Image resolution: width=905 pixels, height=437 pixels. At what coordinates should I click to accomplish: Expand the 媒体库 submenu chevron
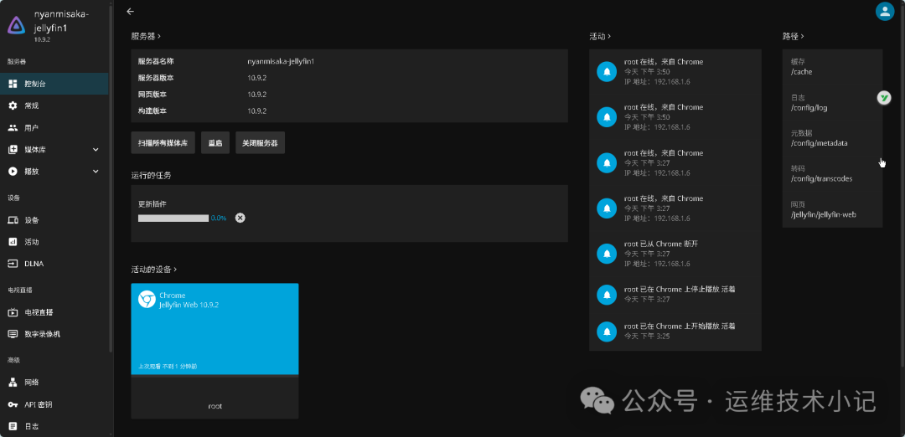pyautogui.click(x=96, y=149)
